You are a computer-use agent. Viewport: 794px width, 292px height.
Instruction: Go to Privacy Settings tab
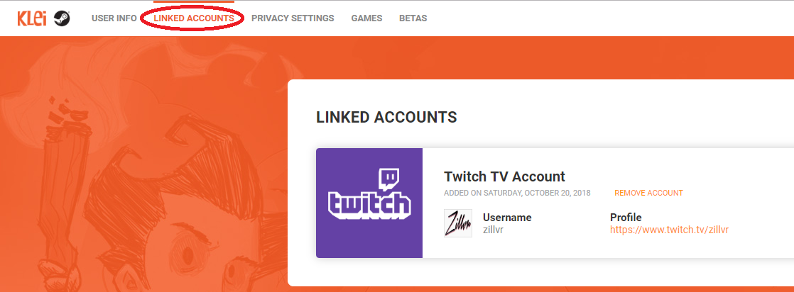click(293, 18)
